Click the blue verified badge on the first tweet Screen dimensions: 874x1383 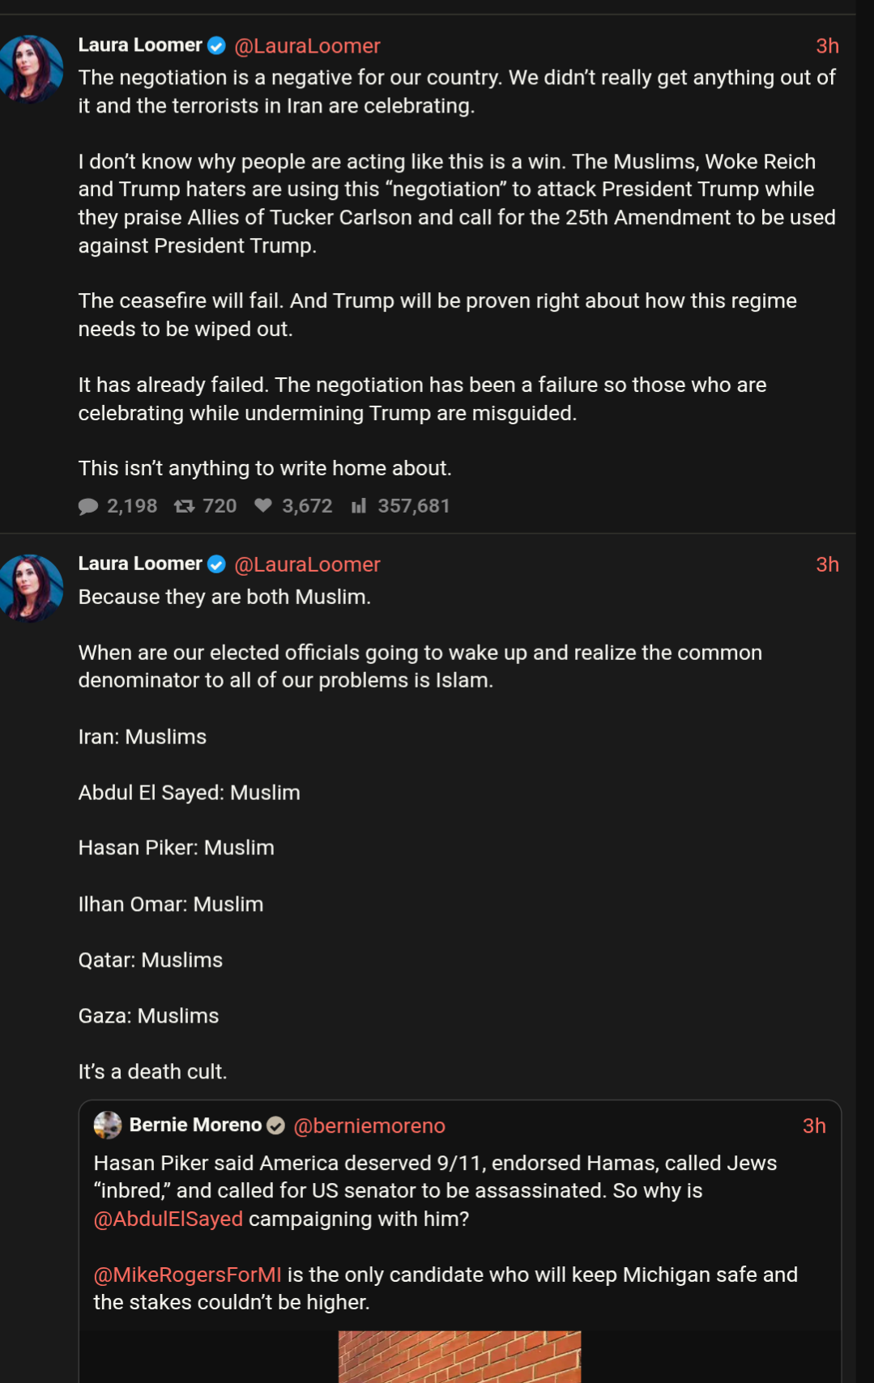tap(216, 46)
